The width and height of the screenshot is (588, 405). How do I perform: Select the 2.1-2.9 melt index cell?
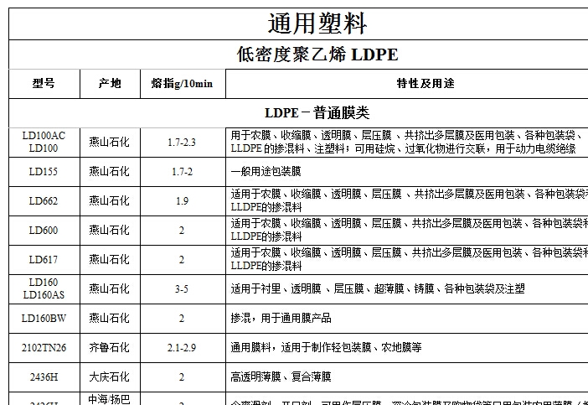182,347
